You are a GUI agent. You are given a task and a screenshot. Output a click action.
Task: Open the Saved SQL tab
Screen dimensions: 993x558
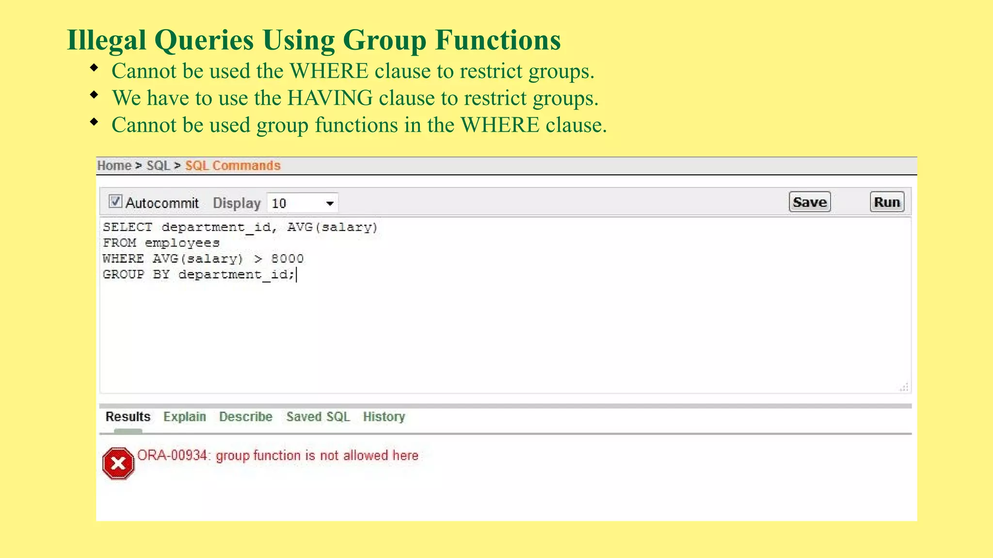(318, 417)
